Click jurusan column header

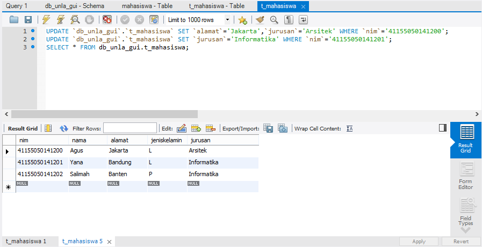point(223,140)
